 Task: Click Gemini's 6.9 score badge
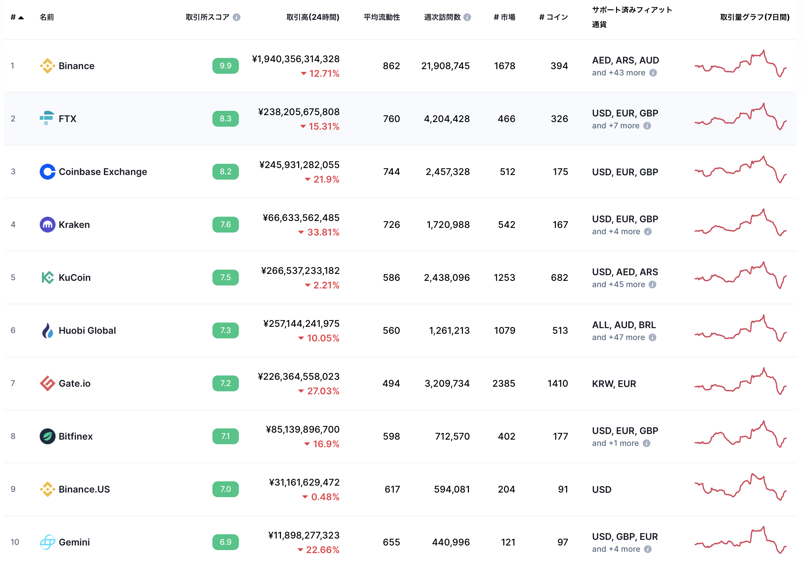[x=226, y=542]
